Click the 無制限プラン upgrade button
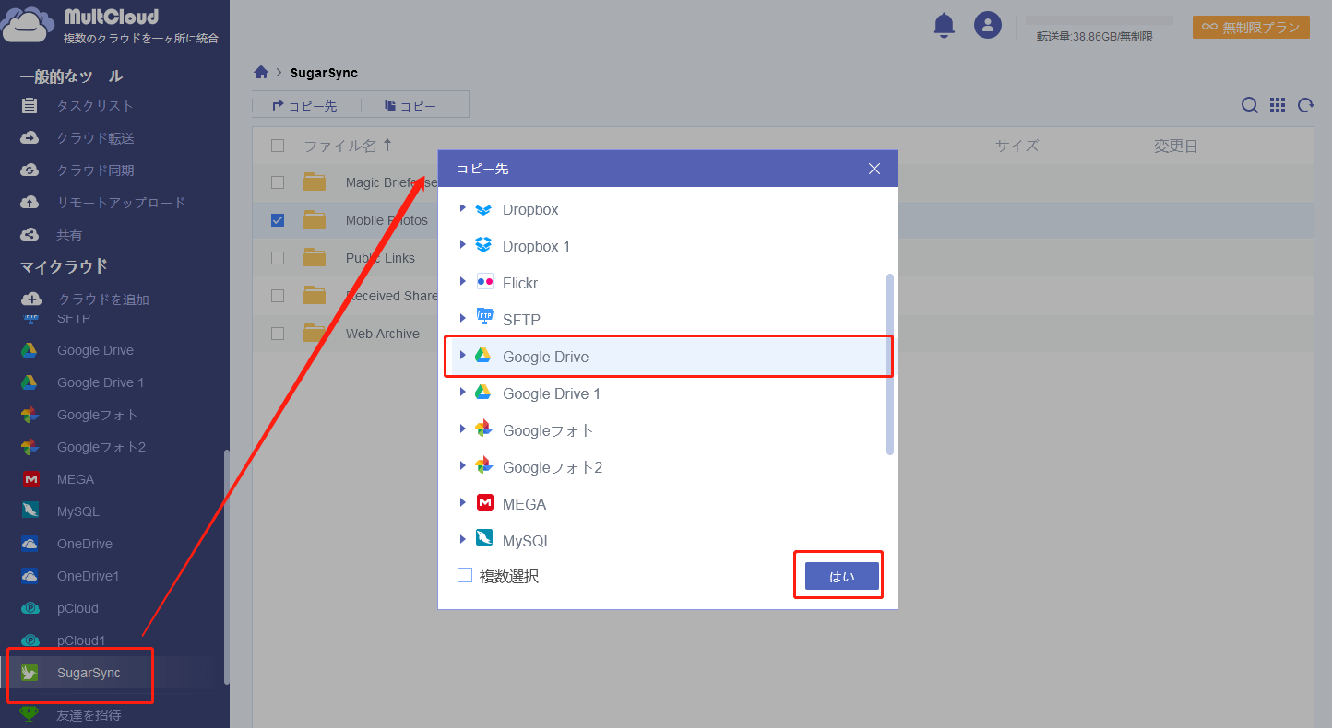 pos(1251,28)
